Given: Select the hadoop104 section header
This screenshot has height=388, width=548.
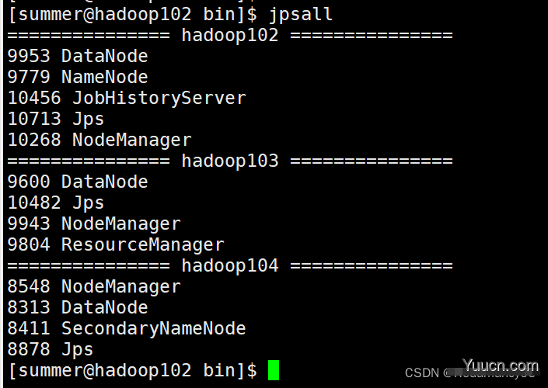Looking at the screenshot, I should [230, 265].
